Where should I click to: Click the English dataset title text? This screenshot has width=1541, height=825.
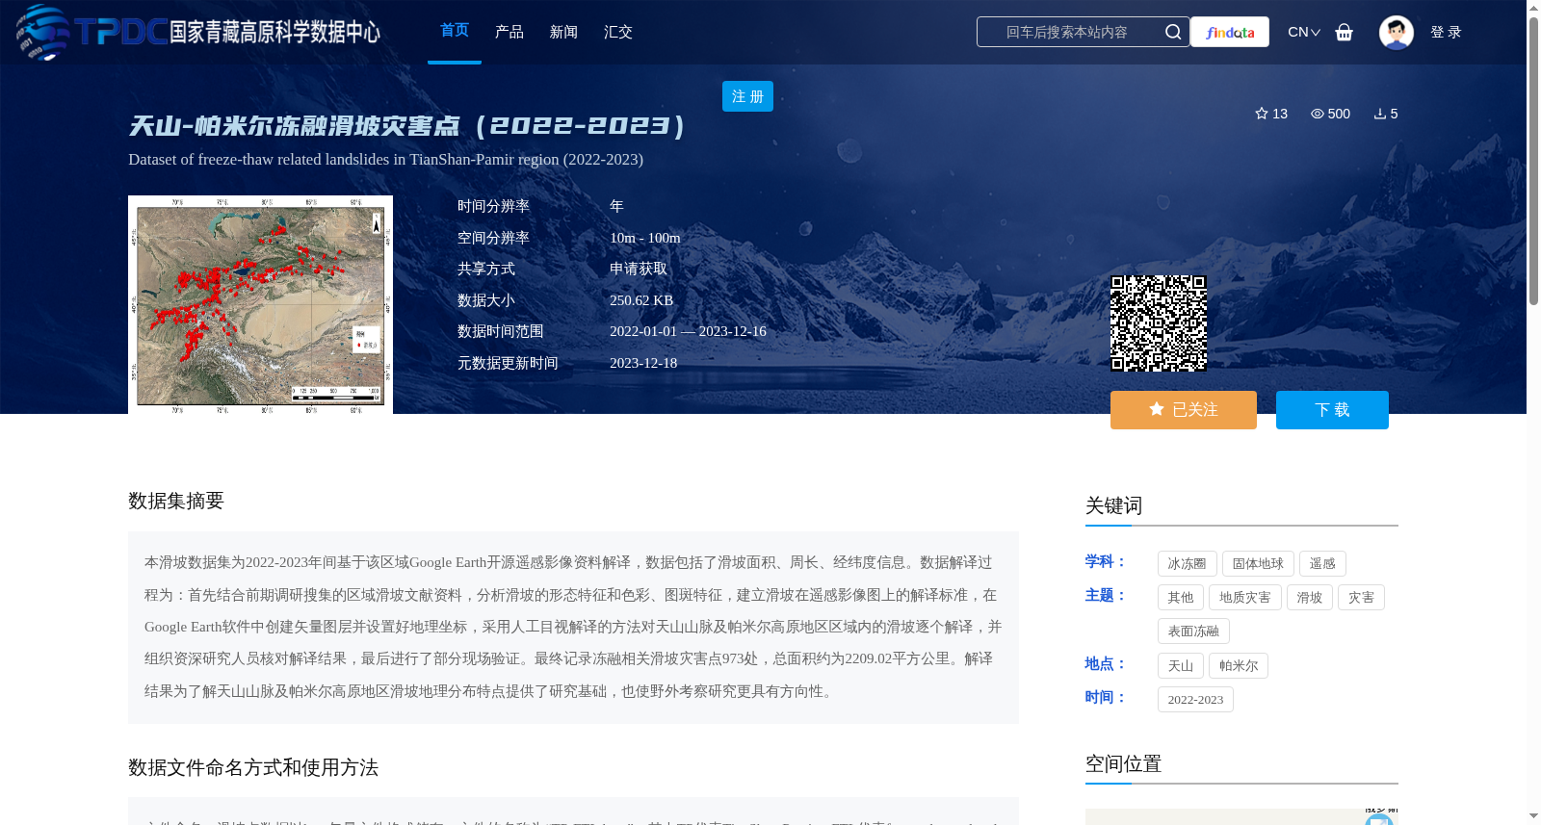coord(385,160)
